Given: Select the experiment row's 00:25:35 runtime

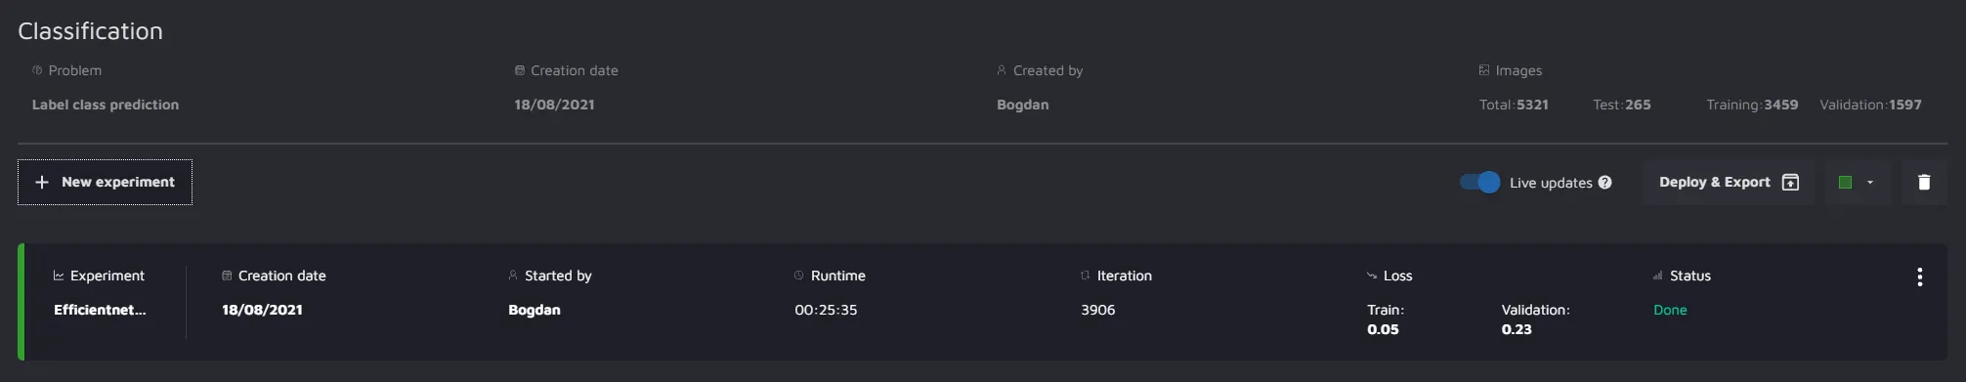Looking at the screenshot, I should pyautogui.click(x=826, y=310).
